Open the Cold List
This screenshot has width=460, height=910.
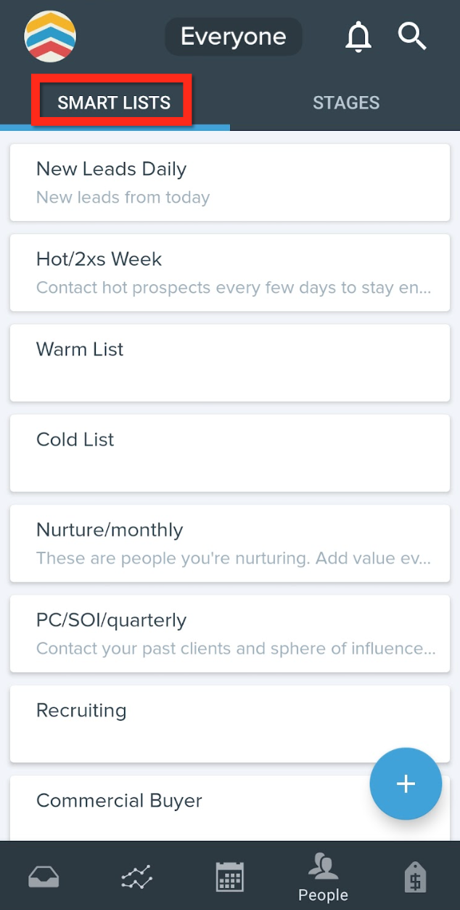[229, 453]
